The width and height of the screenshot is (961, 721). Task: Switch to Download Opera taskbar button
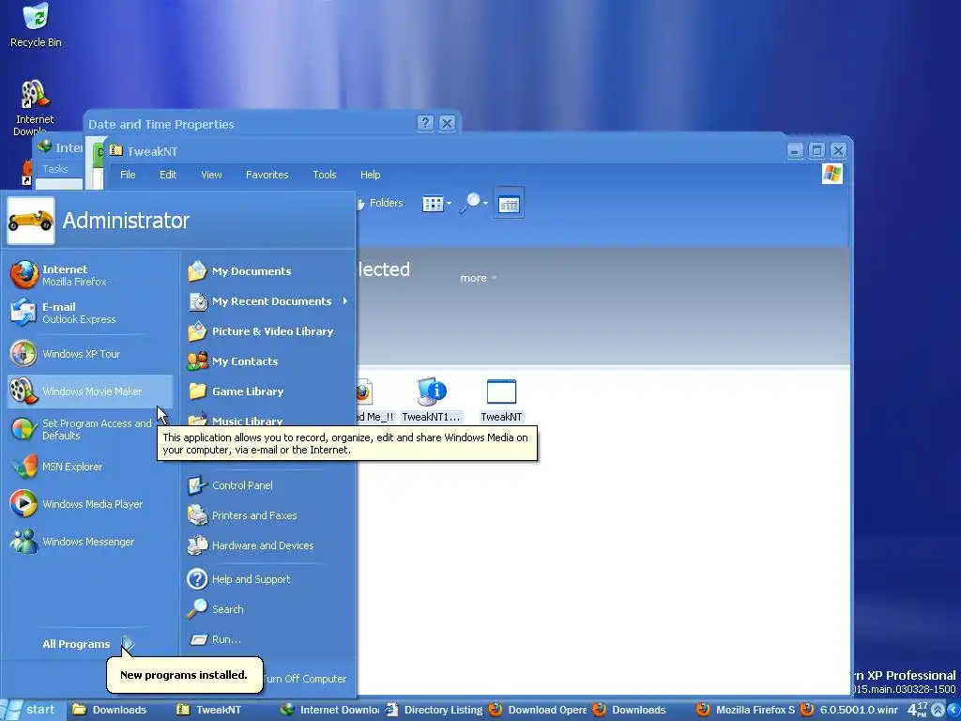(538, 710)
